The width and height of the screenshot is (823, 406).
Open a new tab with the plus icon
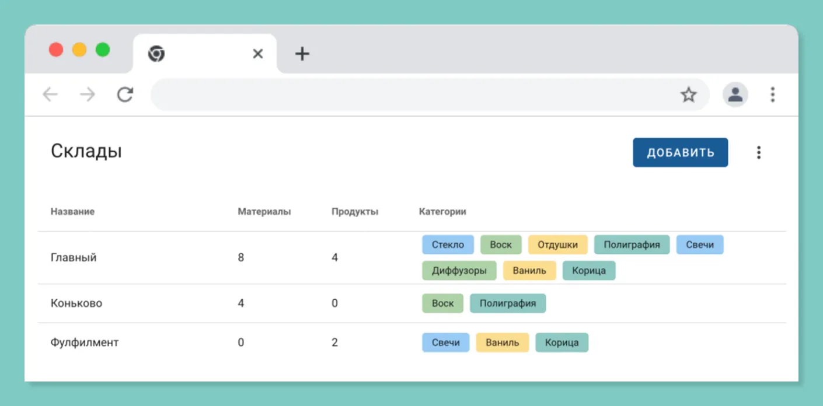(302, 54)
